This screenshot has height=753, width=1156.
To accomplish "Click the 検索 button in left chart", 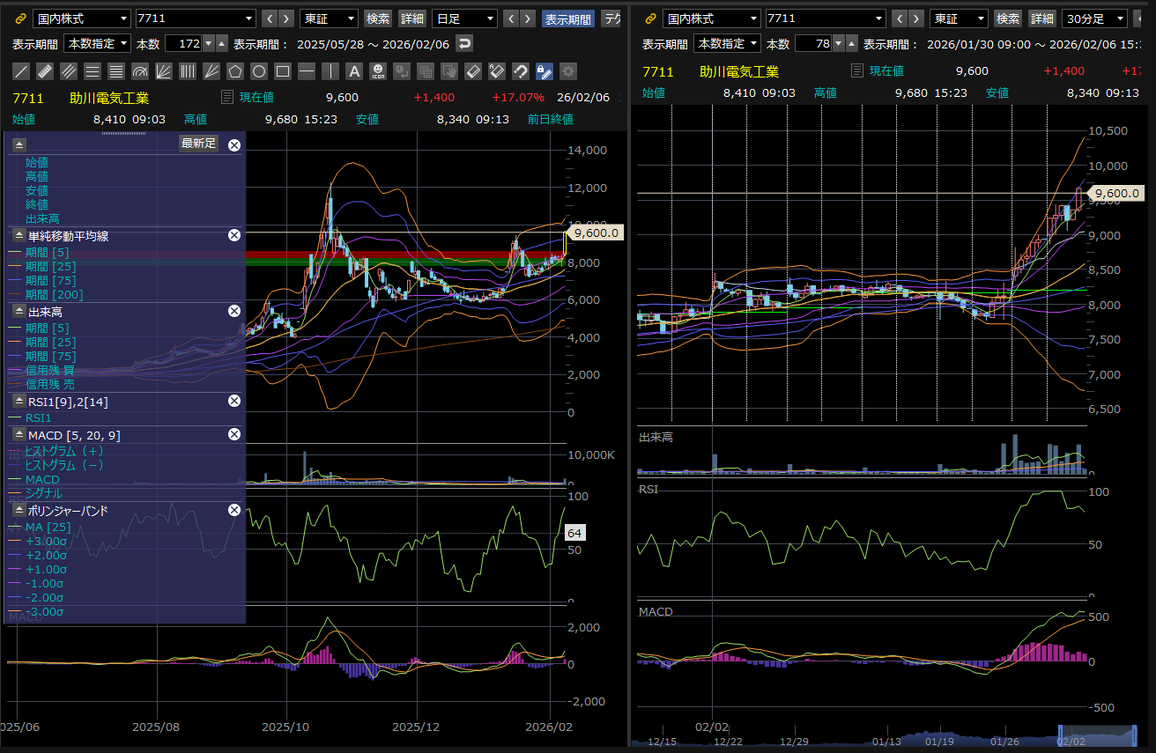I will (x=378, y=18).
